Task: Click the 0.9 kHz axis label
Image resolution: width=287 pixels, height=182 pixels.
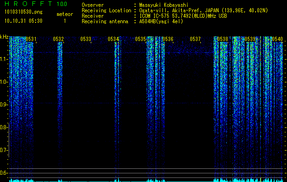Action: [4, 105]
